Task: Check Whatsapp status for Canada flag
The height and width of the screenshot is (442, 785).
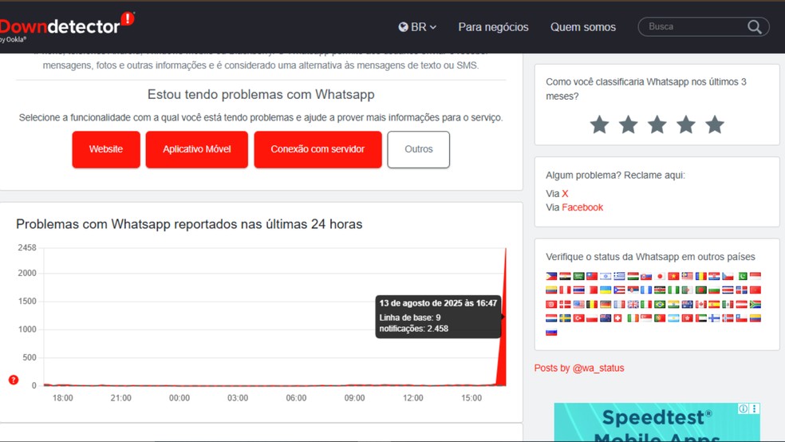Action: pos(701,304)
